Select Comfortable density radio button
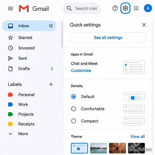 74,109
